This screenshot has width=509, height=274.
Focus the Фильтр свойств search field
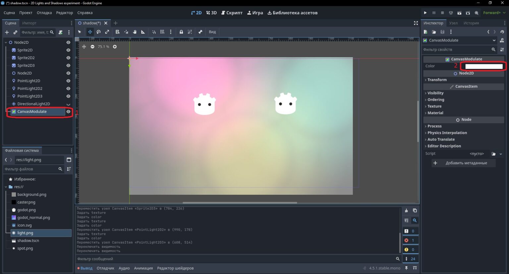tap(460, 49)
